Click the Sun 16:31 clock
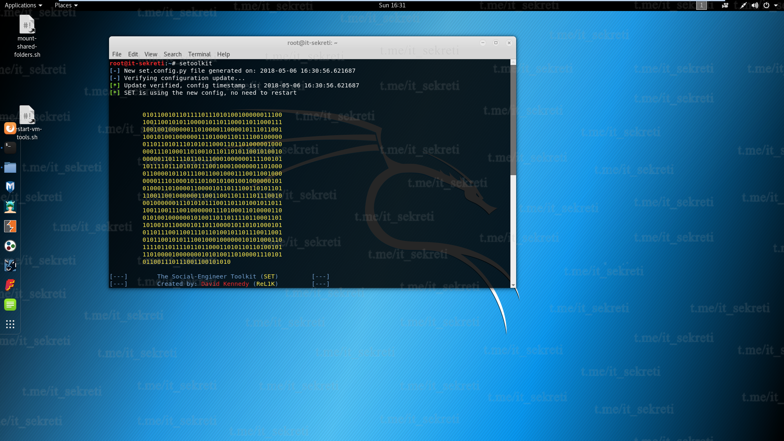The width and height of the screenshot is (784, 441). coord(392,5)
